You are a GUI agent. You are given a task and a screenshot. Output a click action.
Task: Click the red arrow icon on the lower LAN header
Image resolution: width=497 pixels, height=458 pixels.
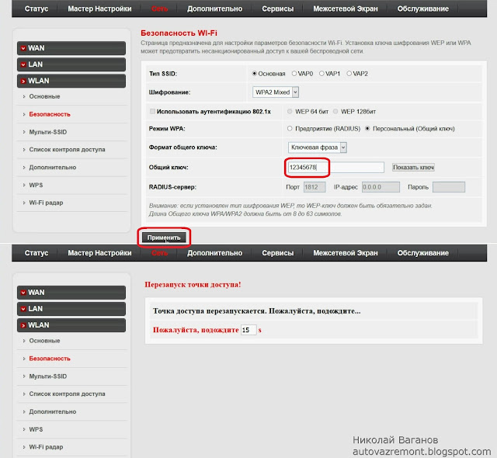(23, 309)
